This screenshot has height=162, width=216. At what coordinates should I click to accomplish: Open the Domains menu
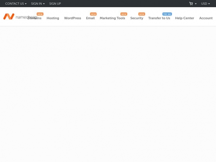pyautogui.click(x=35, y=18)
